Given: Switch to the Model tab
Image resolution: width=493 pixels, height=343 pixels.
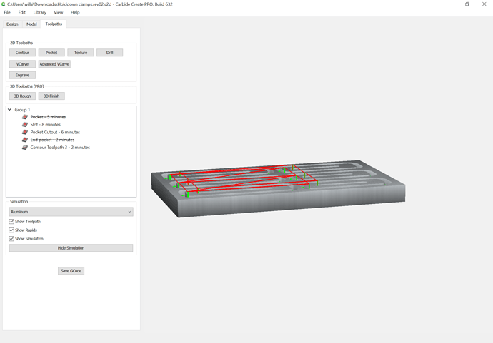Looking at the screenshot, I should (x=31, y=24).
